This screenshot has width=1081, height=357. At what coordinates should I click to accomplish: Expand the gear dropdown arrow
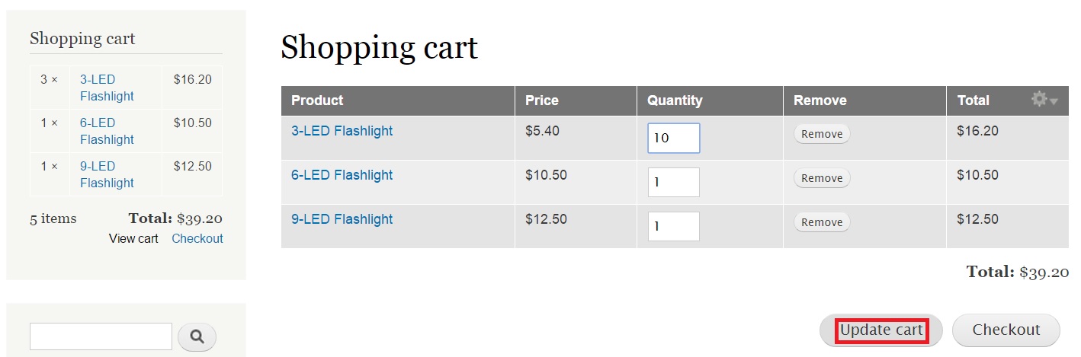tap(1054, 101)
